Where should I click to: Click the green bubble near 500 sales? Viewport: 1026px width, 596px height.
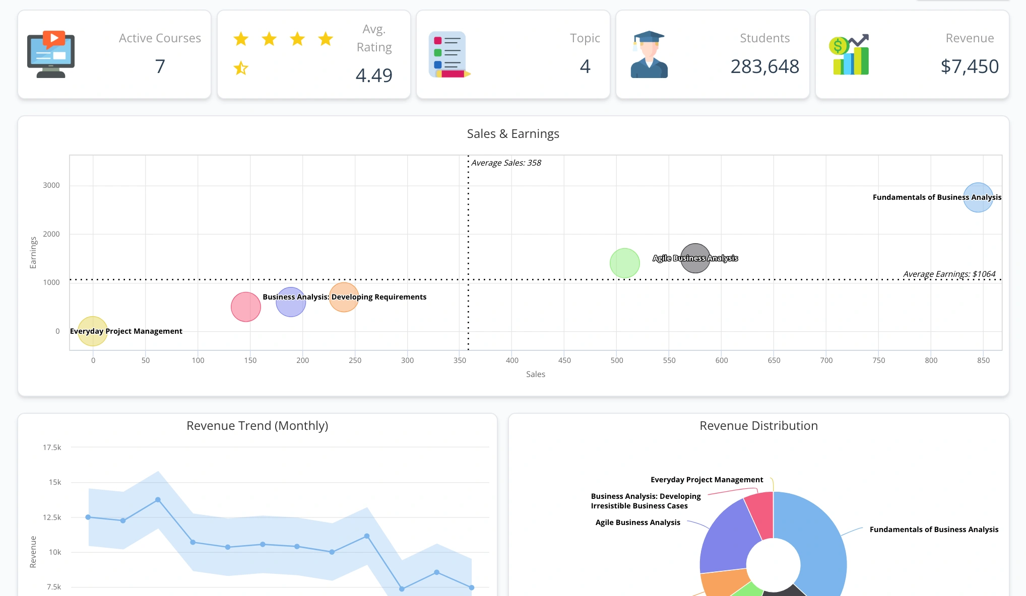point(624,263)
